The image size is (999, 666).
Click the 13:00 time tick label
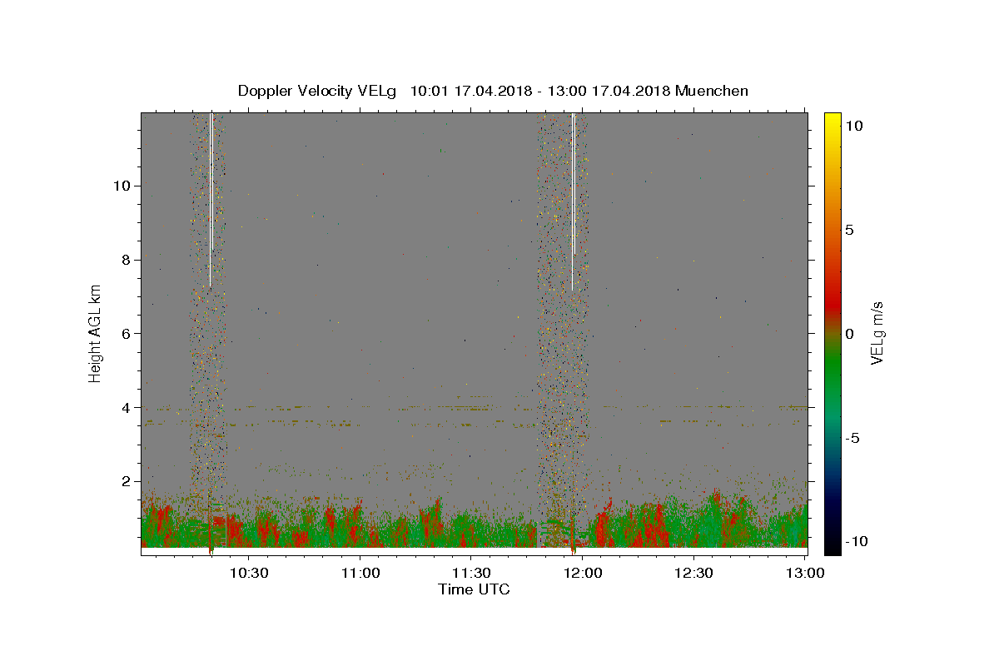pyautogui.click(x=804, y=573)
